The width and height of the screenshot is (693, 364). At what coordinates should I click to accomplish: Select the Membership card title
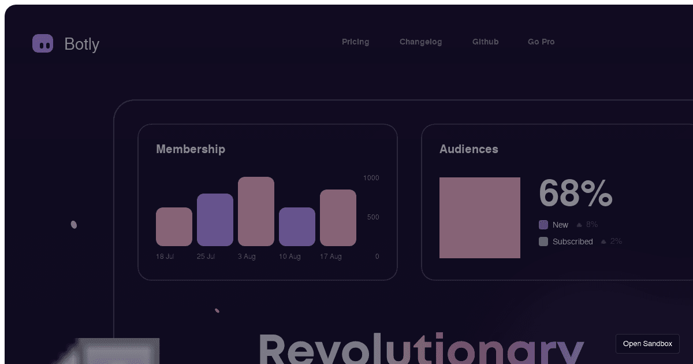click(190, 149)
